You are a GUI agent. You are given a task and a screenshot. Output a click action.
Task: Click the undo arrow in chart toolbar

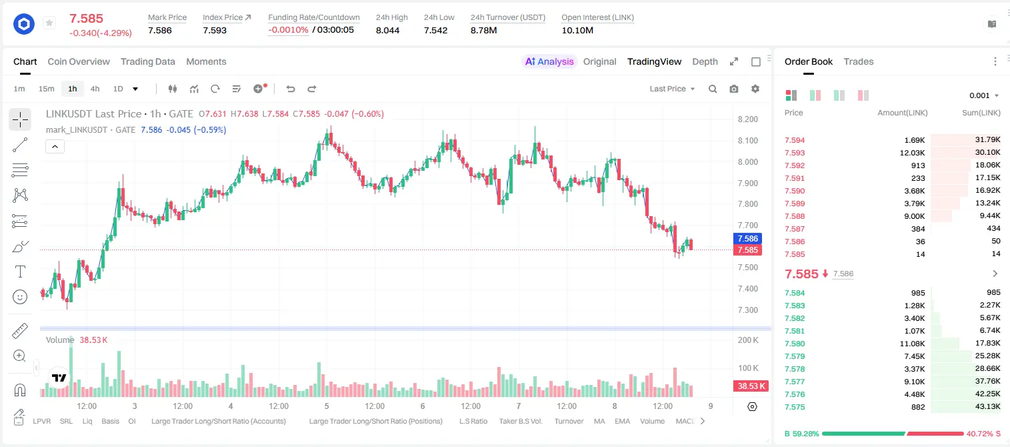coord(291,89)
